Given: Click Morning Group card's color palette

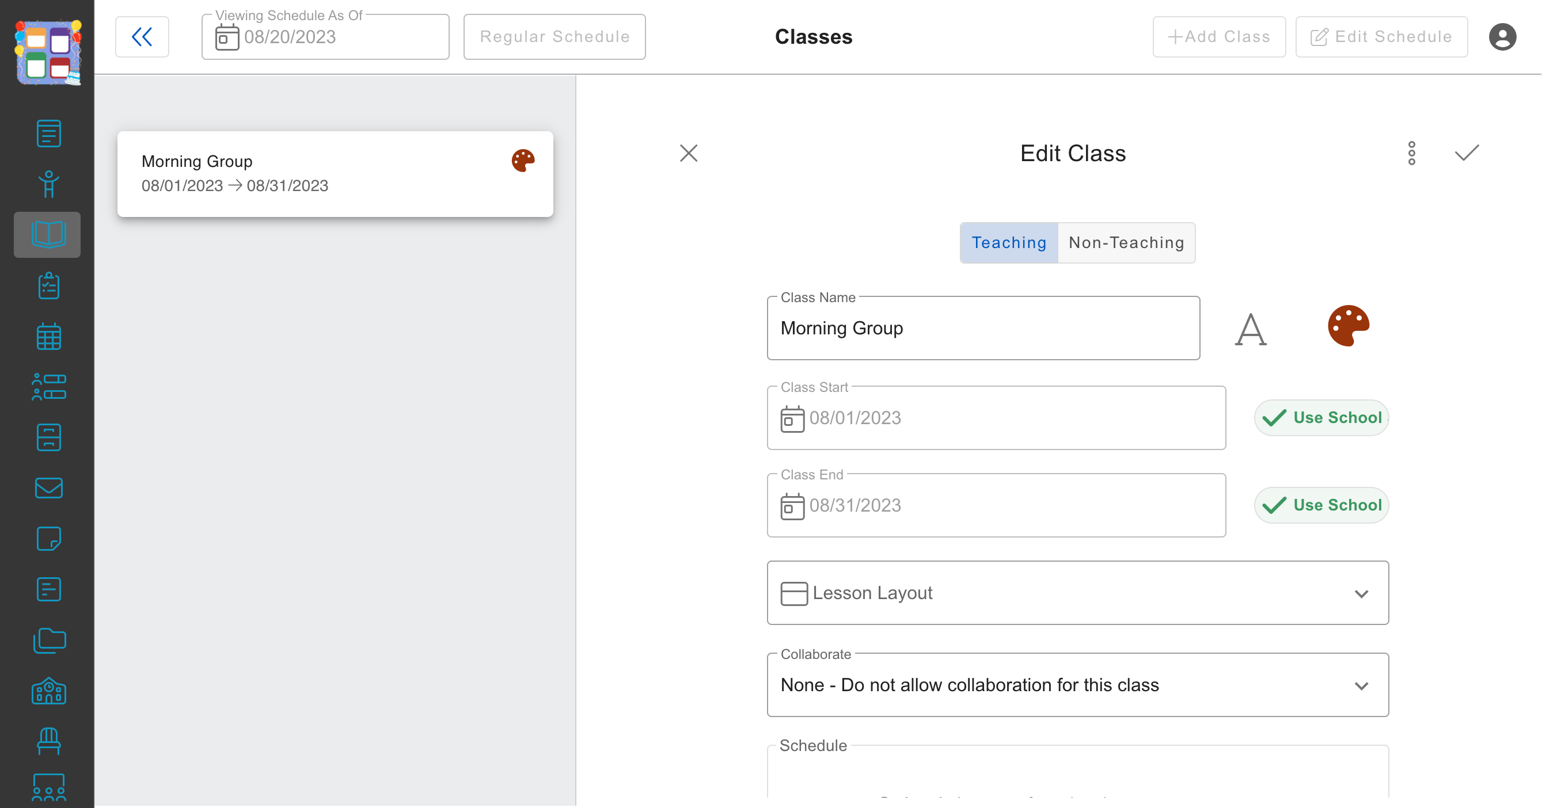Looking at the screenshot, I should click(523, 161).
